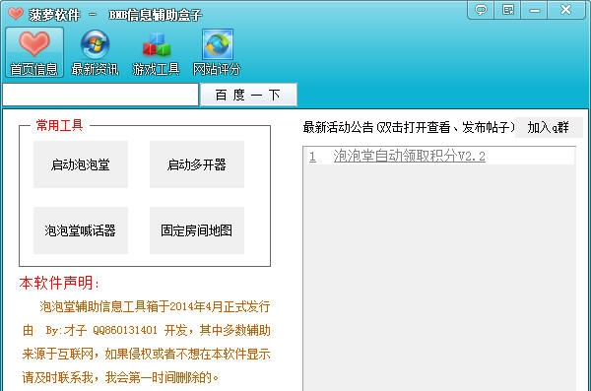Viewport: 591px width, 391px height.
Task: Click the 启动多开器 button
Action: click(x=197, y=164)
